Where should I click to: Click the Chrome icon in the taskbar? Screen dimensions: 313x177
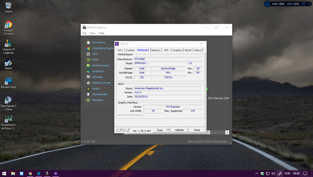pyautogui.click(x=30, y=173)
